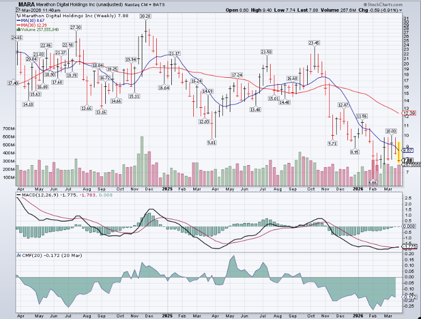Click the 6.66 low price marker
The height and width of the screenshot is (319, 421).
[x=373, y=182]
